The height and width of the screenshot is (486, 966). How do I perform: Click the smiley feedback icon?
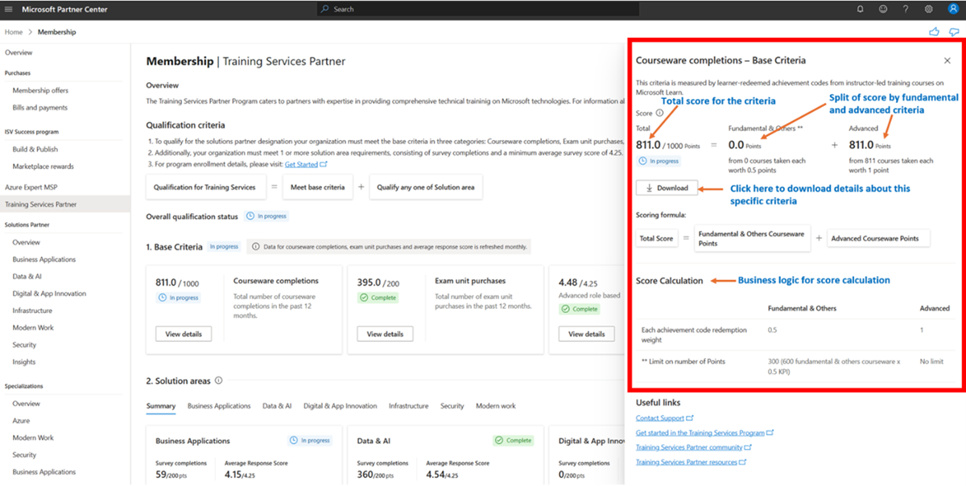(x=883, y=10)
